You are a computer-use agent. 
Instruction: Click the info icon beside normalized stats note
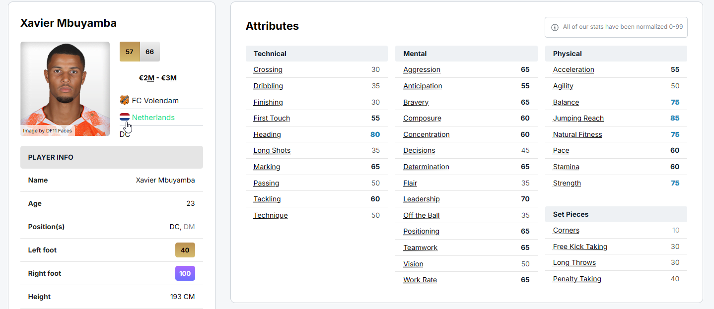(x=555, y=27)
